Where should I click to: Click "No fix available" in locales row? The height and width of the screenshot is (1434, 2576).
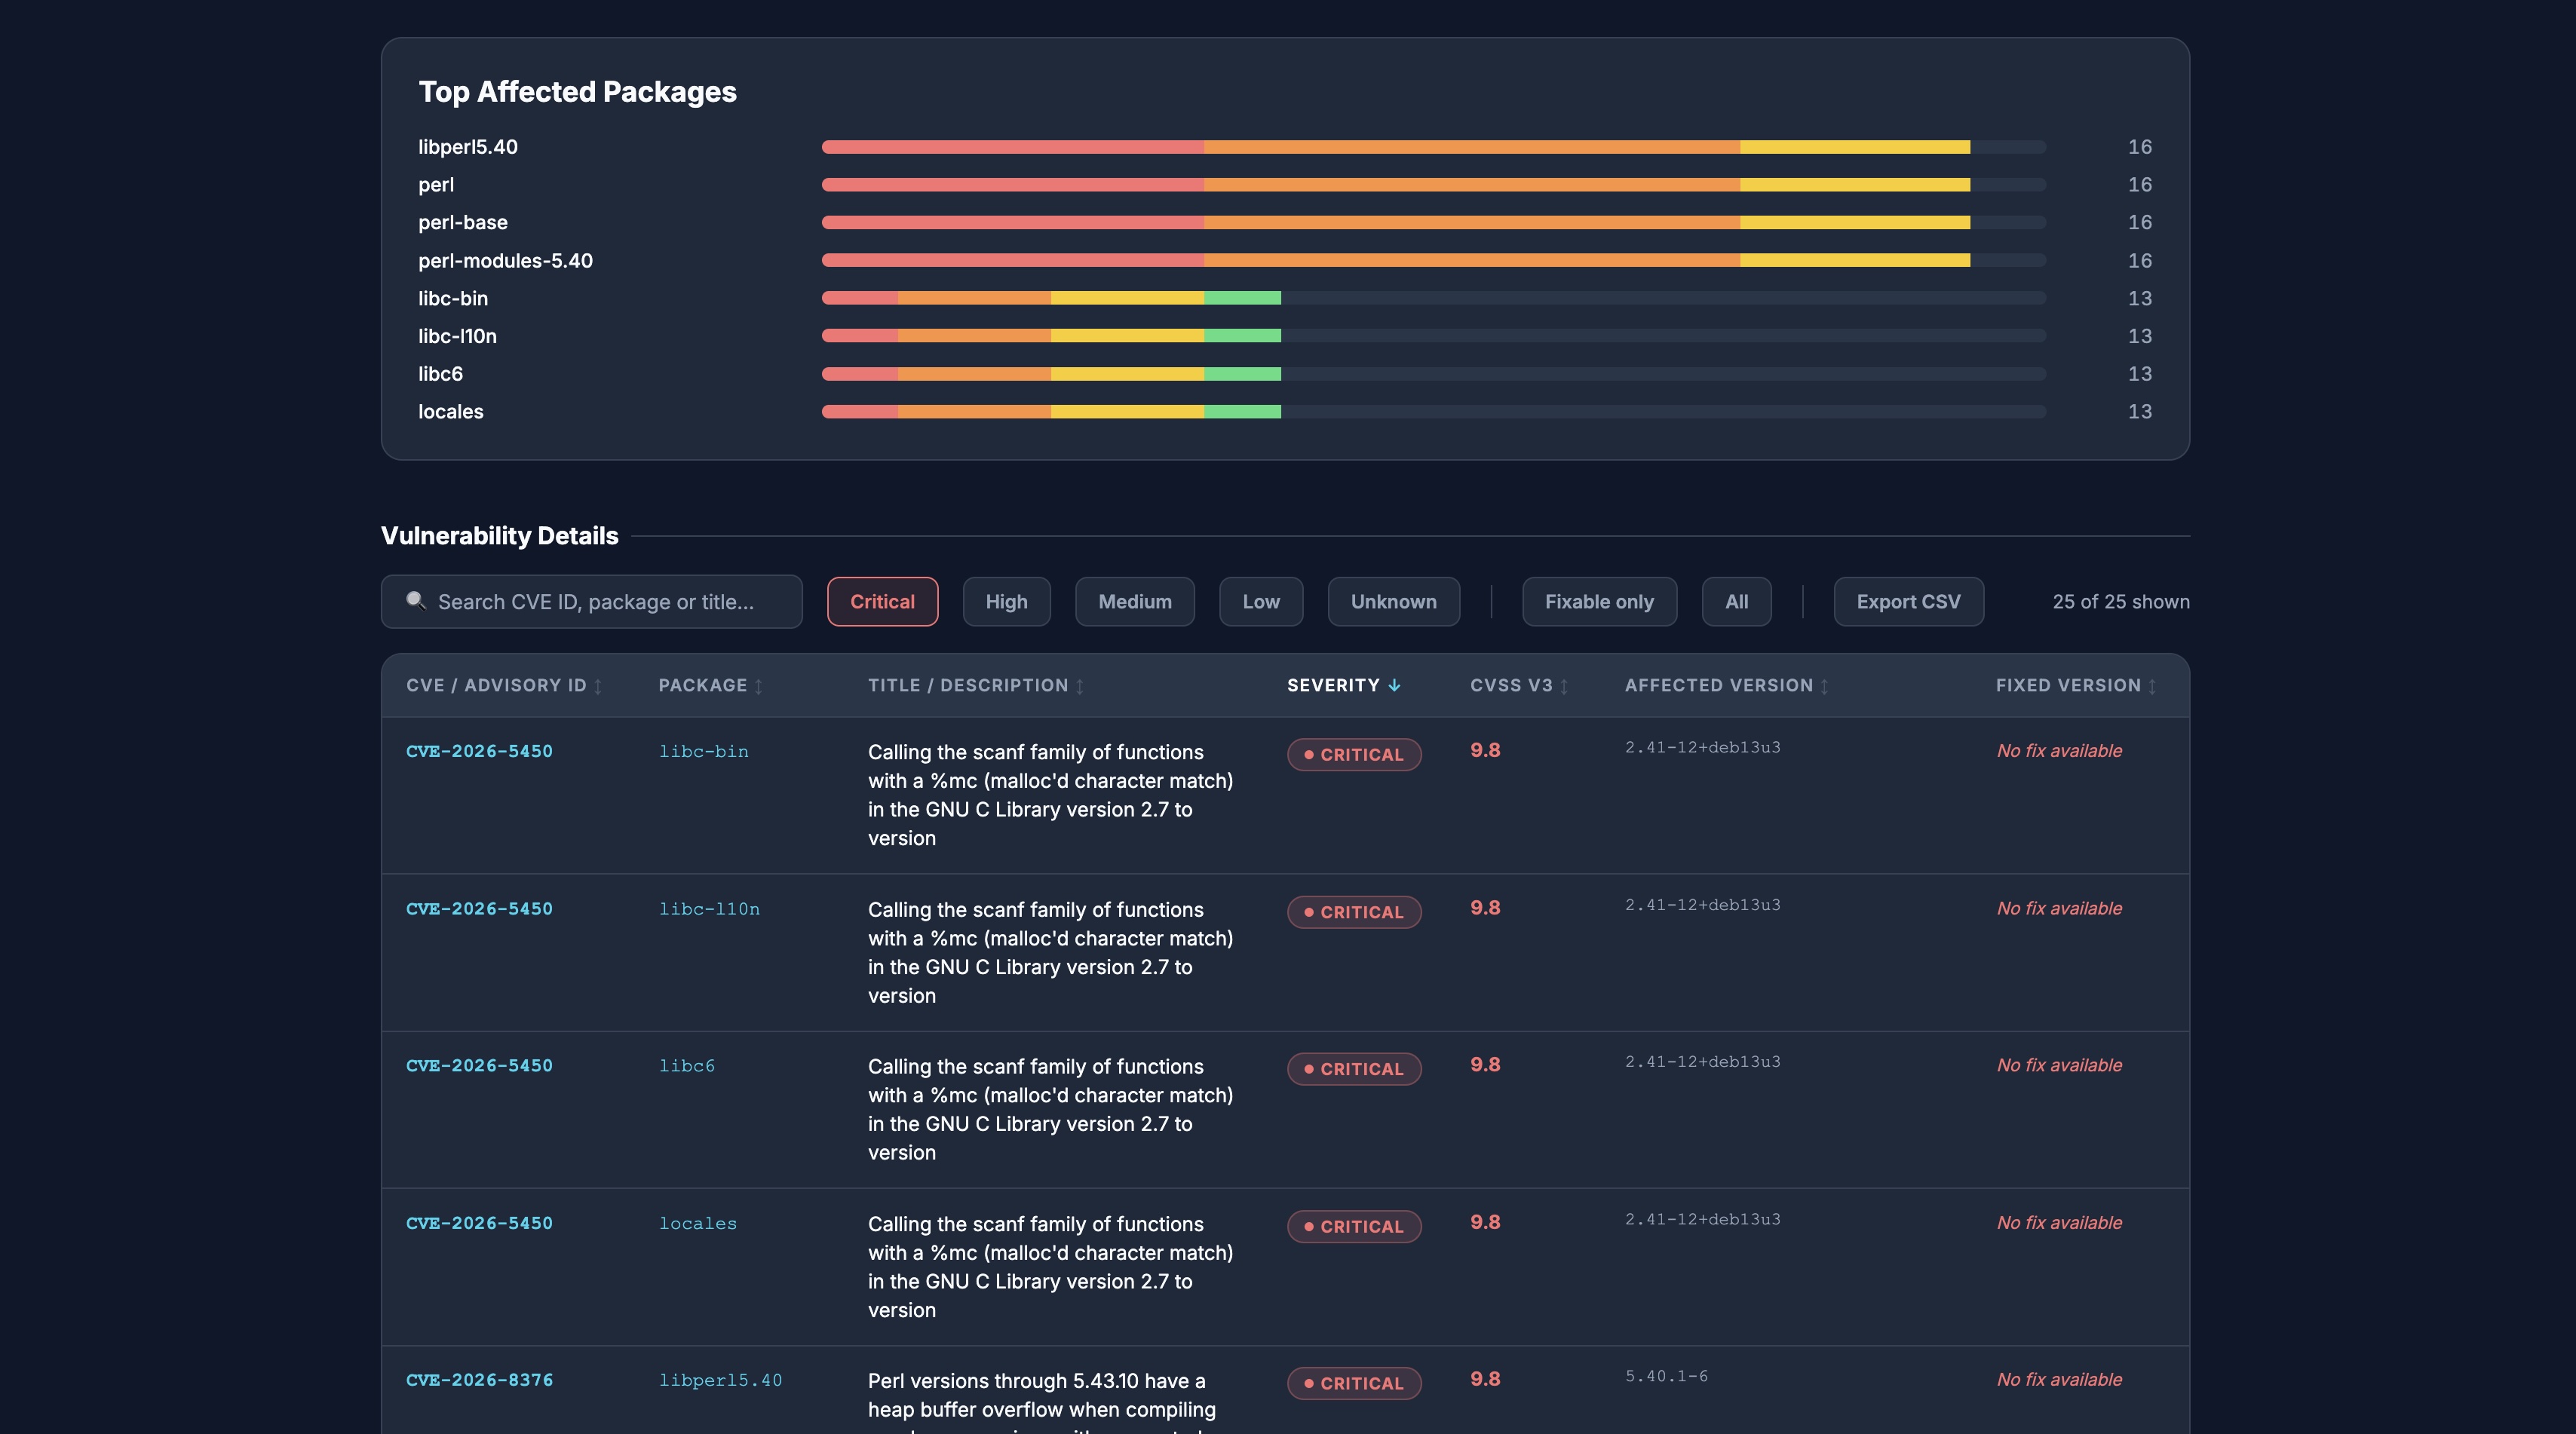2059,1223
